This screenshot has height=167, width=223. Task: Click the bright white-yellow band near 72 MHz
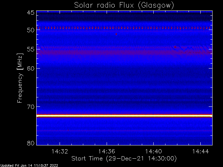click(x=124, y=116)
